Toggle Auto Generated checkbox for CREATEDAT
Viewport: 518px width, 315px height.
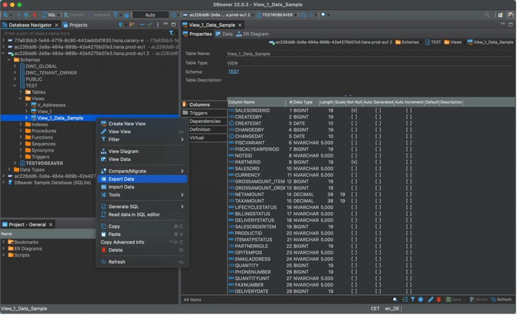point(378,124)
